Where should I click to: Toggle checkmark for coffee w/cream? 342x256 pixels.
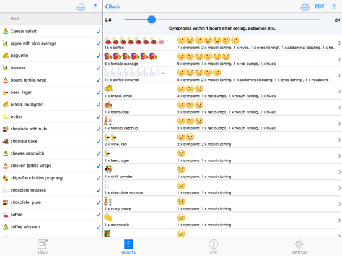pos(99,227)
